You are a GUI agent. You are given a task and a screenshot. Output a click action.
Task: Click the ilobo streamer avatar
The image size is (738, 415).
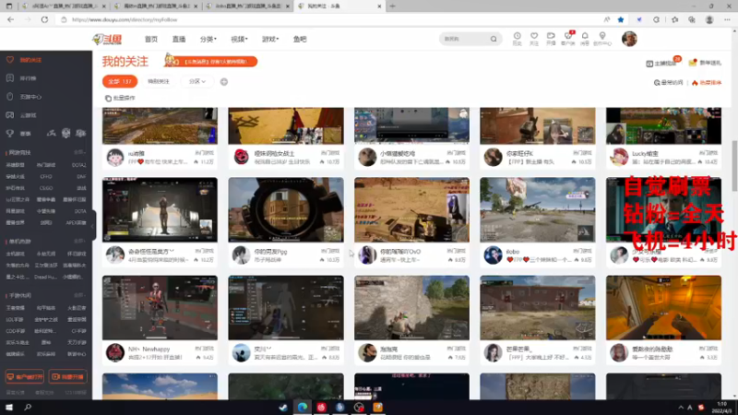pos(493,255)
